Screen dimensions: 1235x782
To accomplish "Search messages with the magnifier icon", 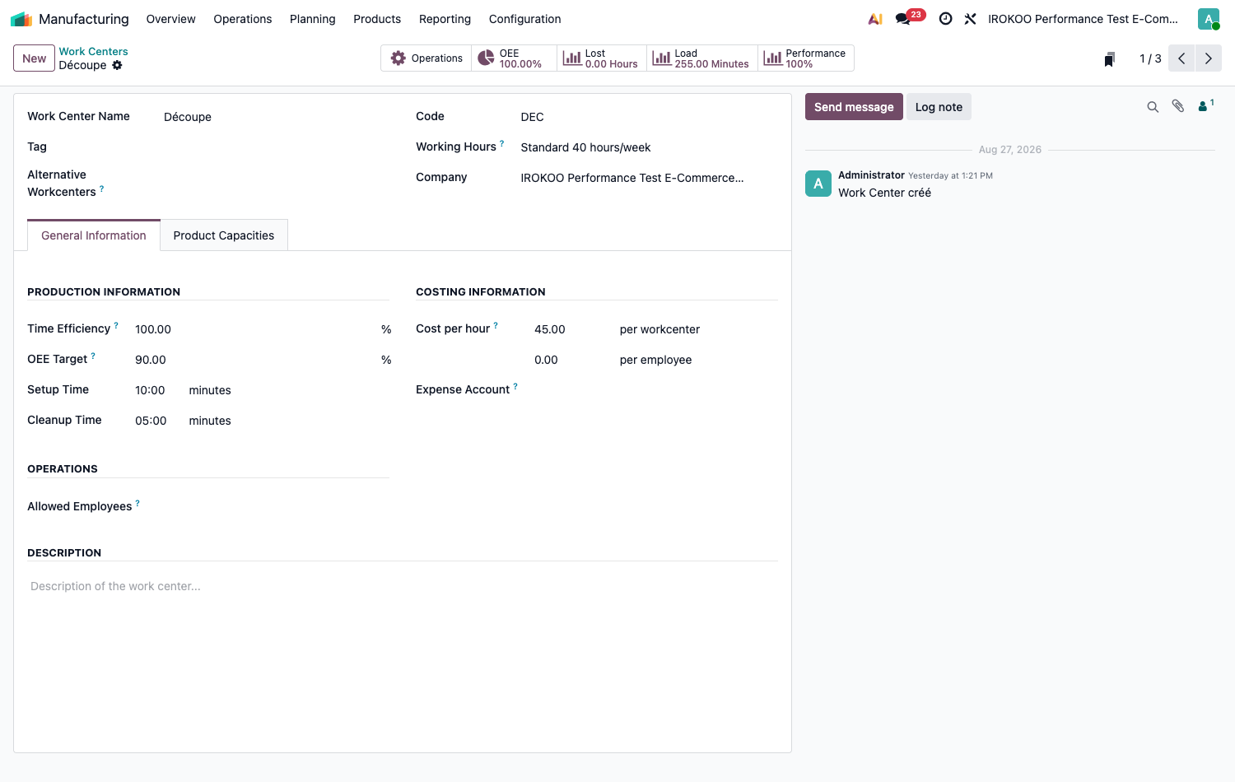I will pos(1153,107).
